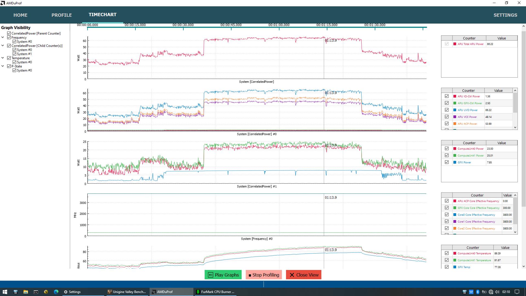526x296 pixels.
Task: Switch to the Settings taskbar window
Action: point(83,292)
